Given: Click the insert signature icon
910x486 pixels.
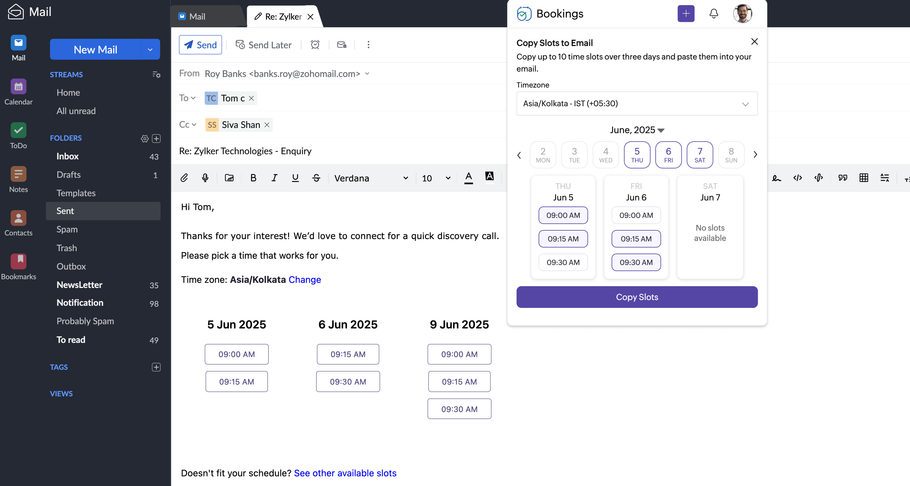Looking at the screenshot, I should [x=776, y=178].
